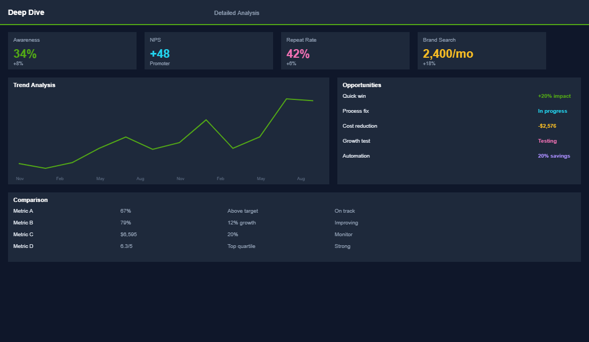
Task: Select the Awareness KPI card
Action: coord(72,51)
